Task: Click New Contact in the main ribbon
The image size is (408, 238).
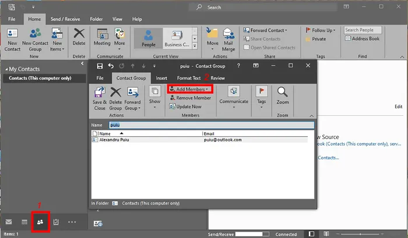Action: tap(12, 40)
